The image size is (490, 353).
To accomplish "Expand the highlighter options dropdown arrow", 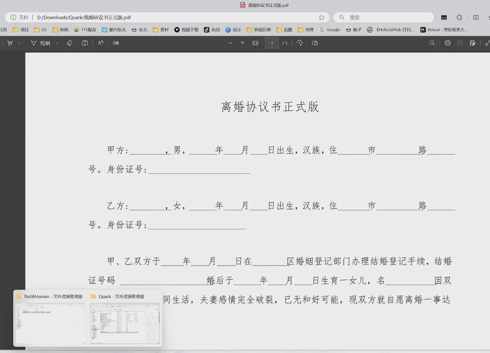I will pyautogui.click(x=19, y=43).
